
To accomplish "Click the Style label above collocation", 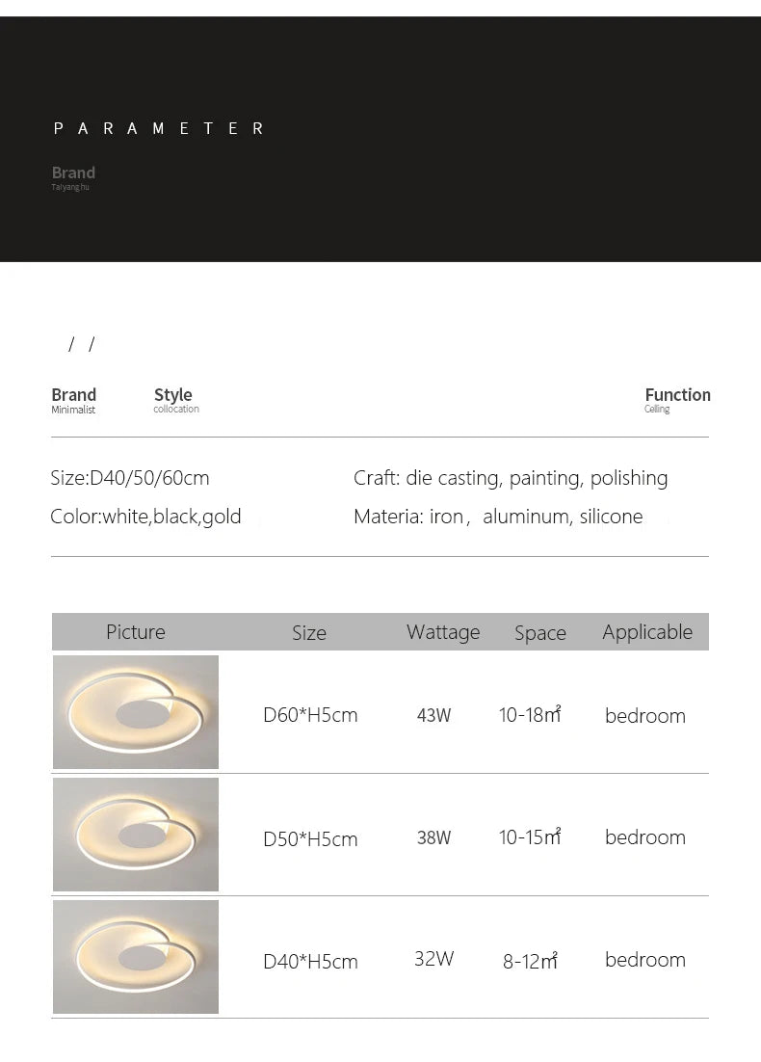I will [x=173, y=395].
